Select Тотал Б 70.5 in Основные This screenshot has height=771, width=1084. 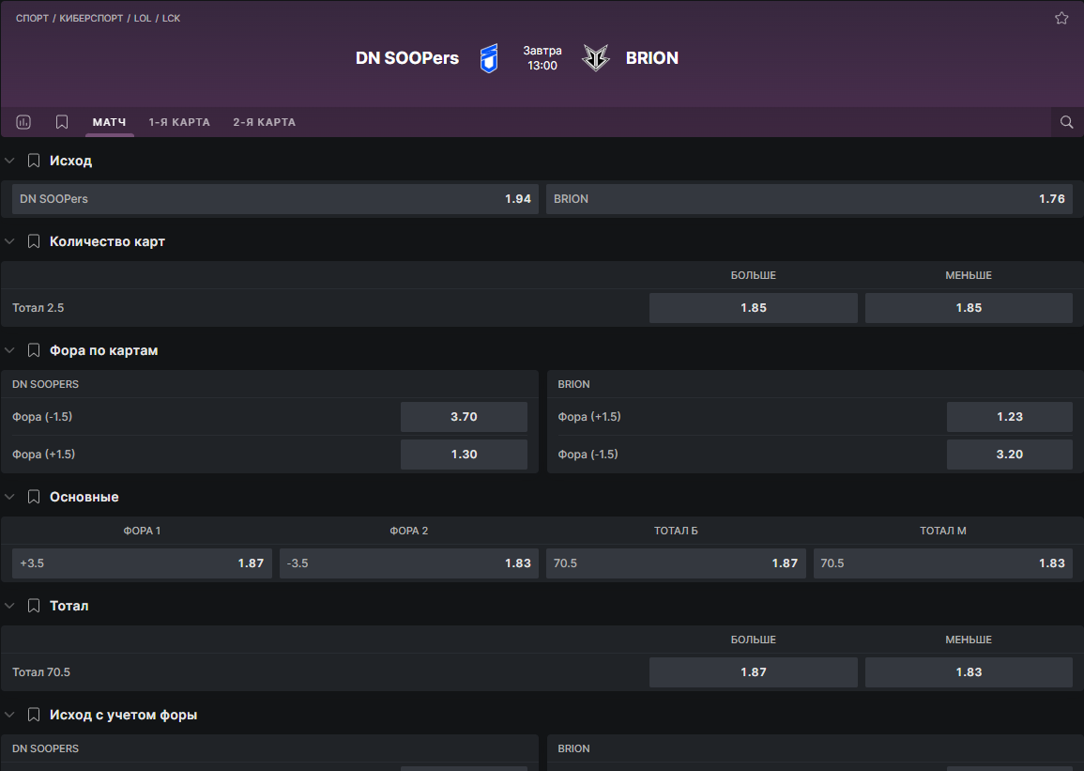point(676,563)
